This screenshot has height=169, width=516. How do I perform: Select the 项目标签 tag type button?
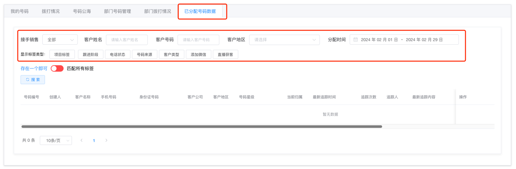[x=62, y=54]
